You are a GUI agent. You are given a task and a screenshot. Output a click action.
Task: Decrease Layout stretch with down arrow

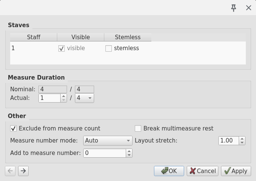click(x=242, y=143)
